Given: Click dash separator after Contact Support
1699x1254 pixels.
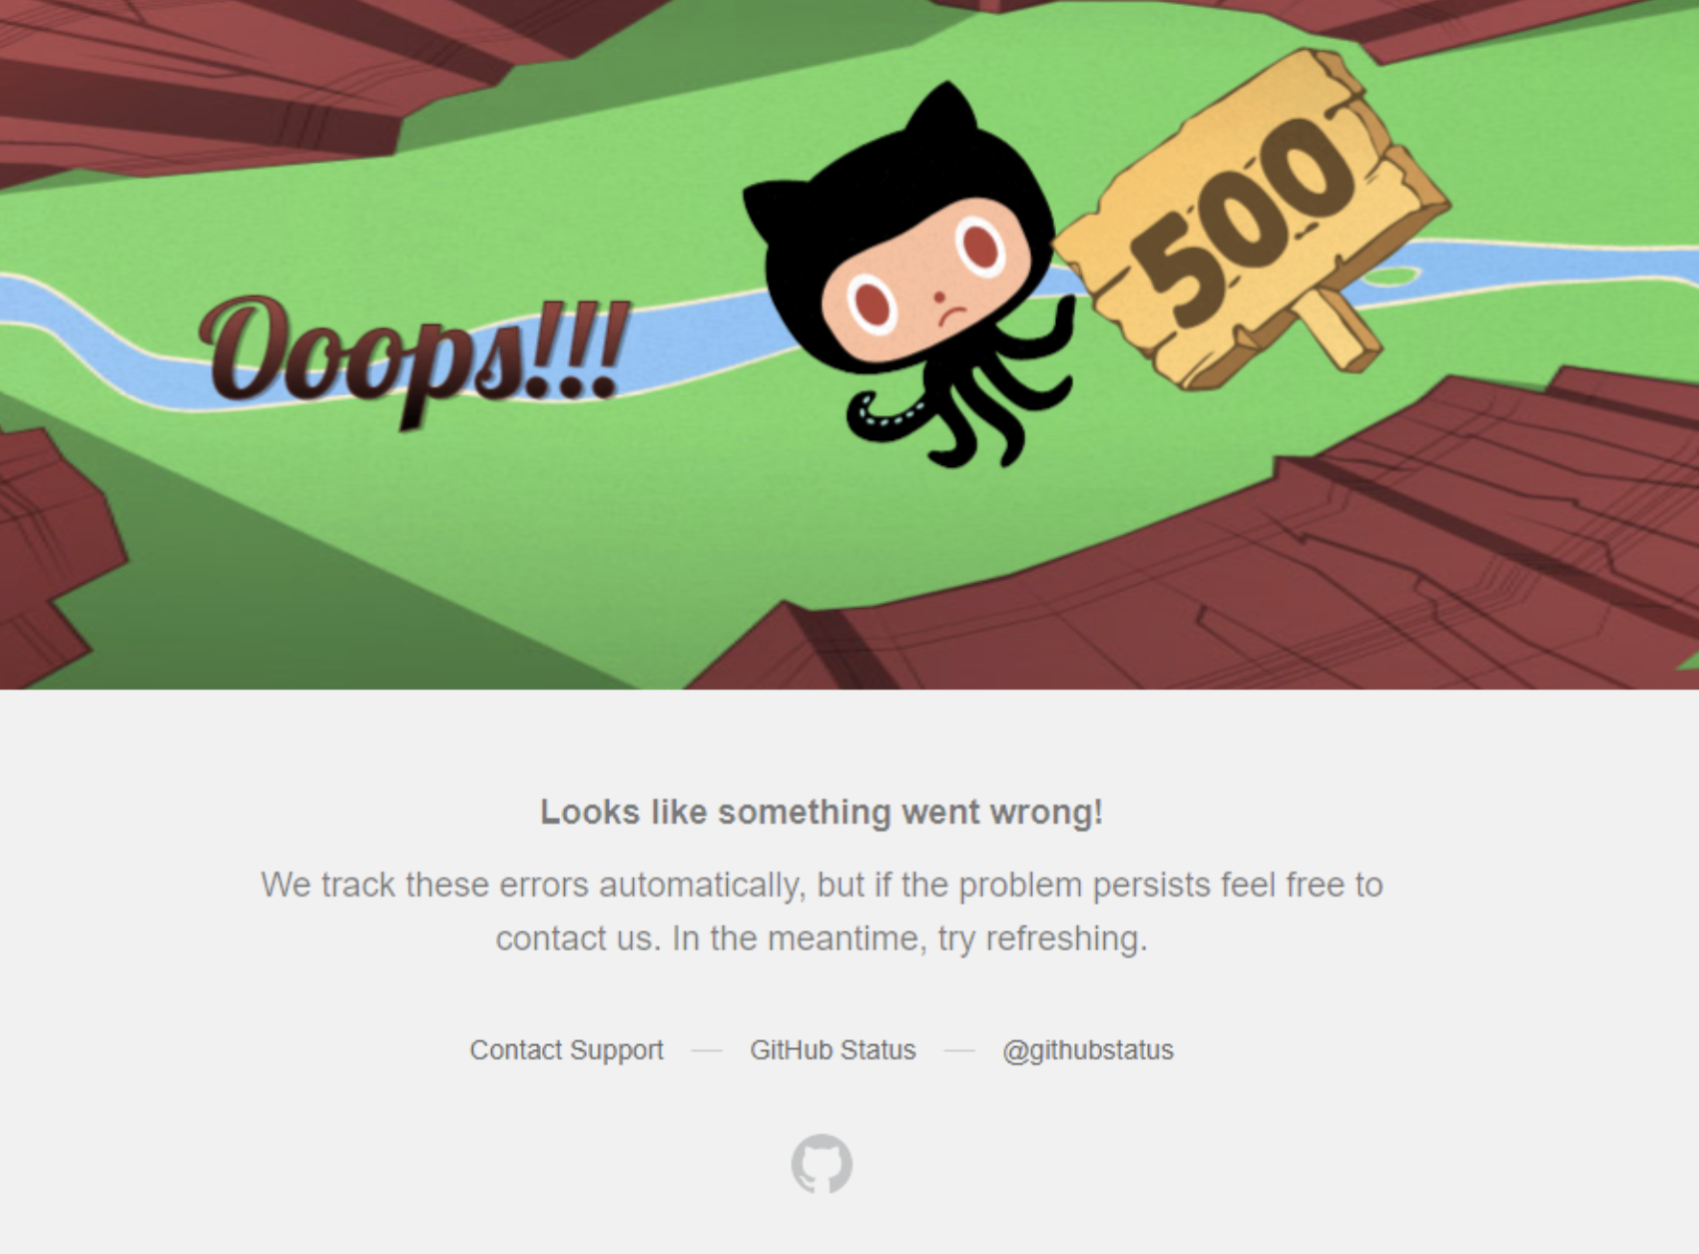Looking at the screenshot, I should tap(707, 1050).
